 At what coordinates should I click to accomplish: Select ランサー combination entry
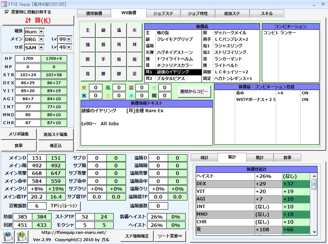(x=291, y=33)
